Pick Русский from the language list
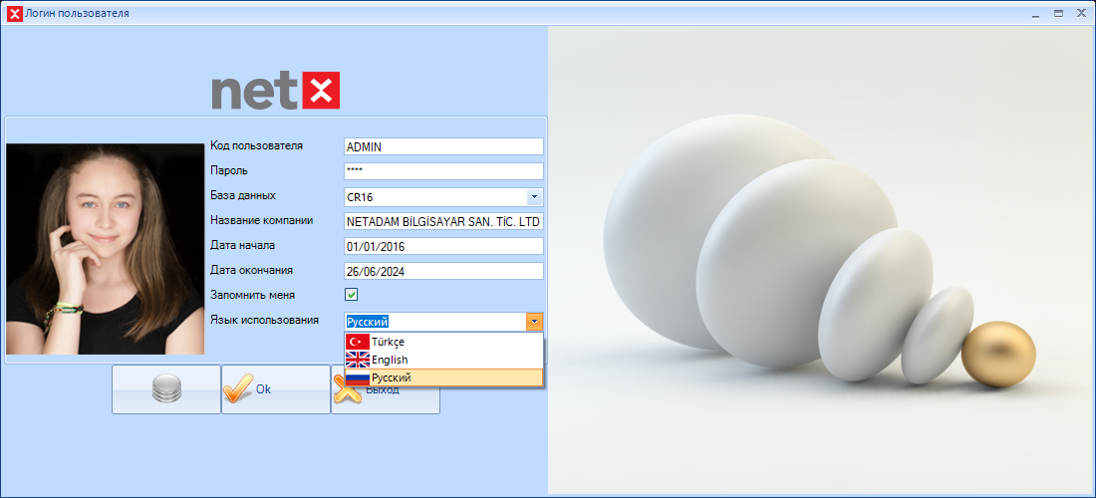Screen dimensions: 1096x498 [x=391, y=377]
